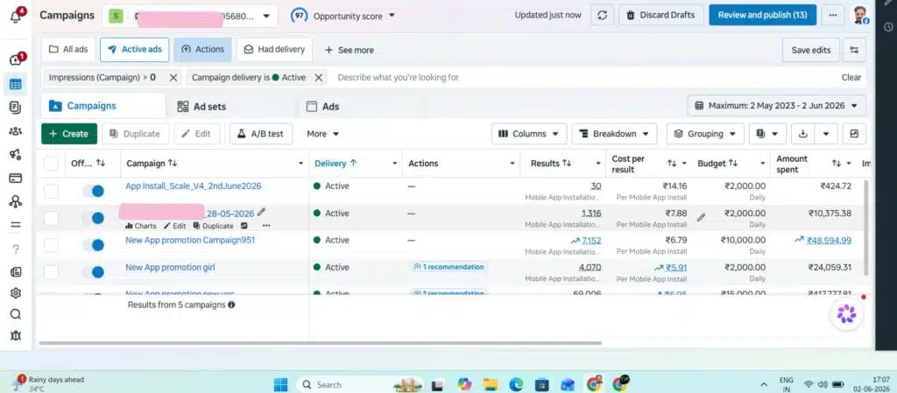The image size is (897, 393).
Task: Toggle off App Install_Scale_V4 campaign switch
Action: (x=93, y=191)
